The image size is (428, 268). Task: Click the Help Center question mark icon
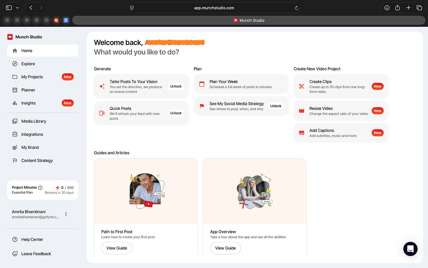click(15, 239)
